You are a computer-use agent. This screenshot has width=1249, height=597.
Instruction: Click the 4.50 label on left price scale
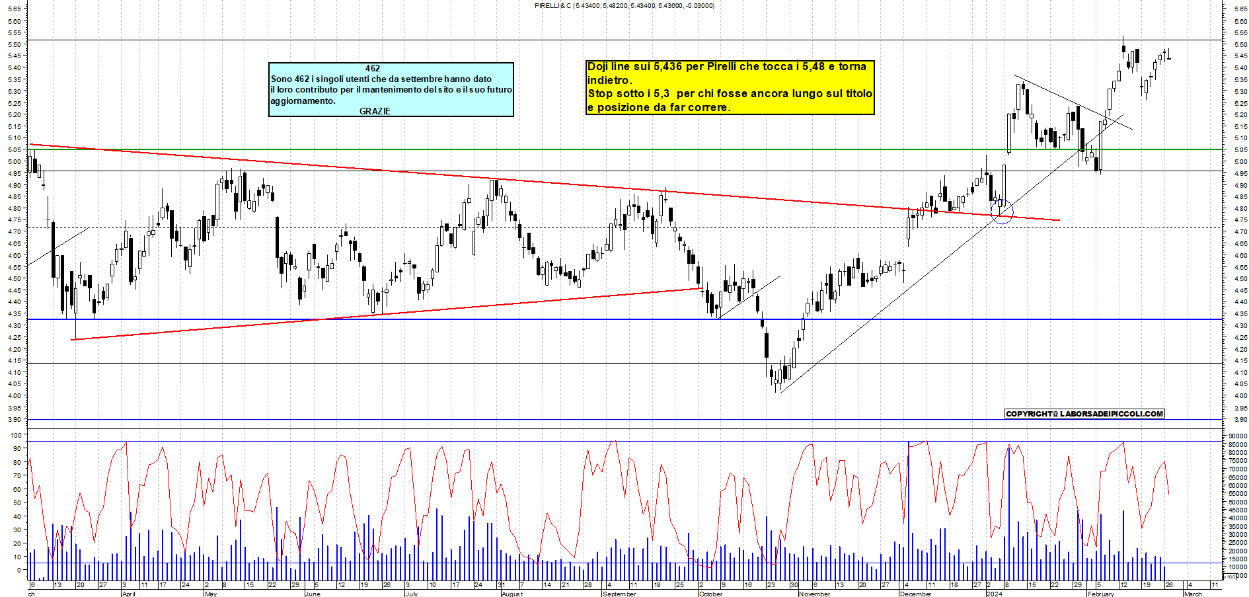coord(14,279)
